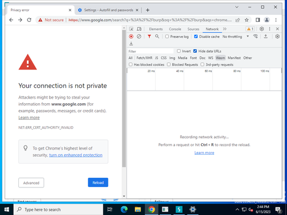Enable Preserve log checkbox
Image resolution: width=287 pixels, height=215 pixels.
click(x=167, y=36)
